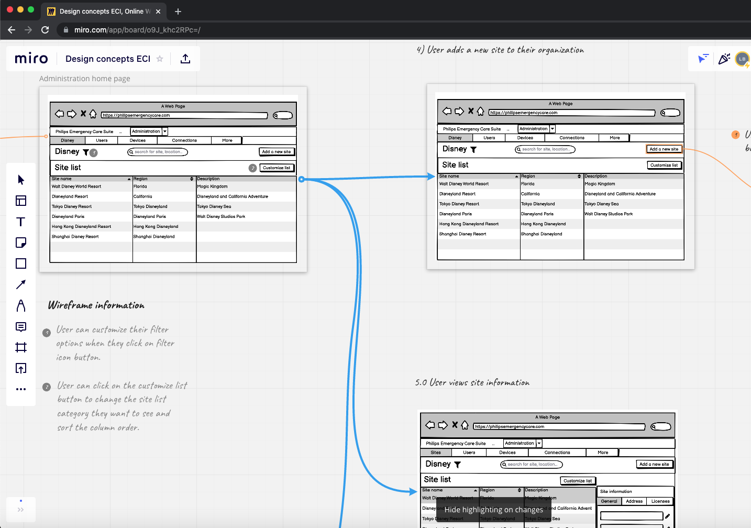
Task: Click 'Customize list' in step 4 wireframe
Action: (x=664, y=165)
